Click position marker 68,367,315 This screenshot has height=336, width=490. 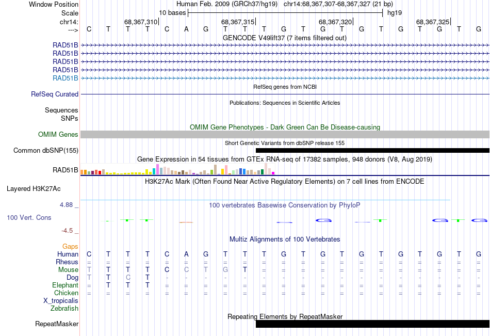pos(238,22)
